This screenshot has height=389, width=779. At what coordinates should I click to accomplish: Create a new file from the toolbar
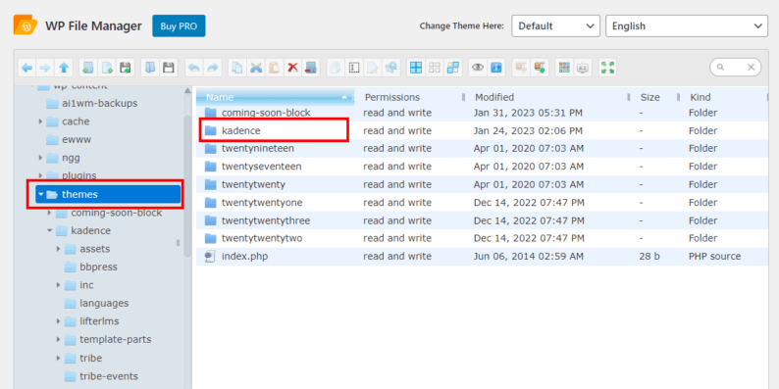(107, 68)
